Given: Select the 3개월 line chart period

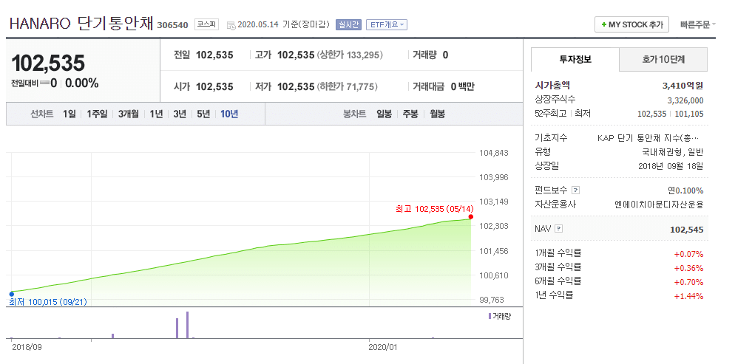Looking at the screenshot, I should pyautogui.click(x=128, y=114).
